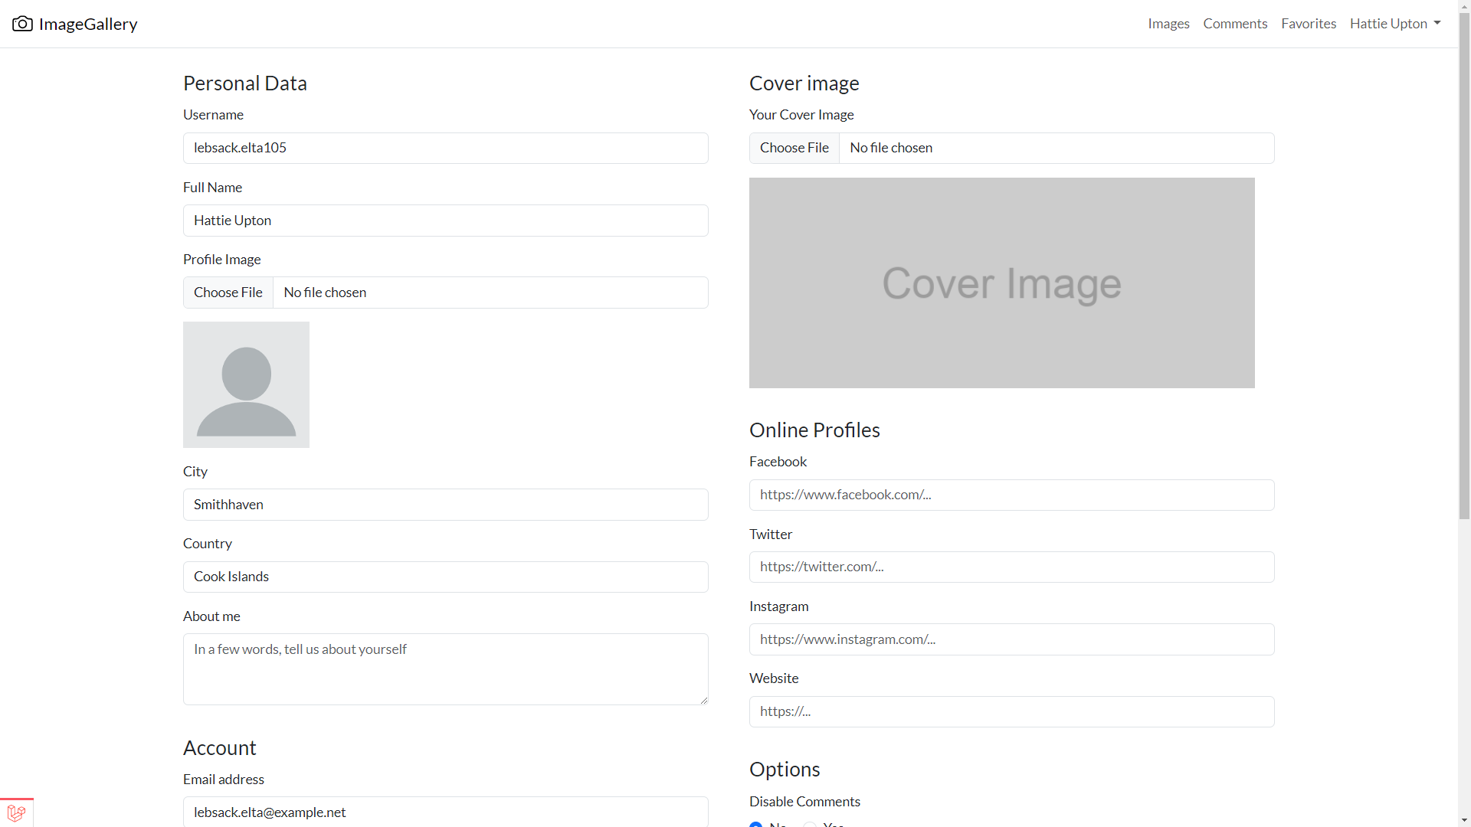Focus the Facebook profile URL field
The image size is (1471, 827).
pyautogui.click(x=1011, y=495)
